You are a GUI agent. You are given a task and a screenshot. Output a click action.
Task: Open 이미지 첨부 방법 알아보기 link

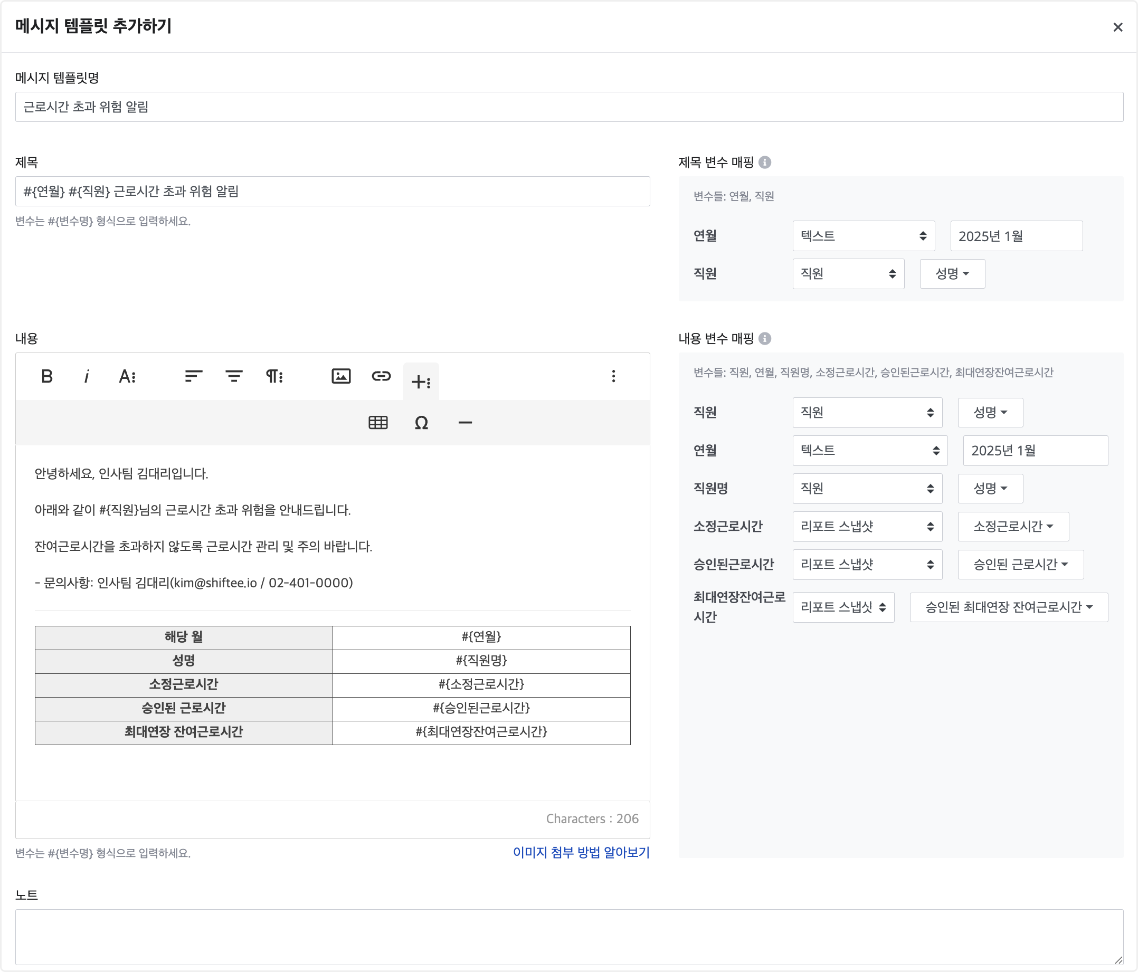[581, 852]
